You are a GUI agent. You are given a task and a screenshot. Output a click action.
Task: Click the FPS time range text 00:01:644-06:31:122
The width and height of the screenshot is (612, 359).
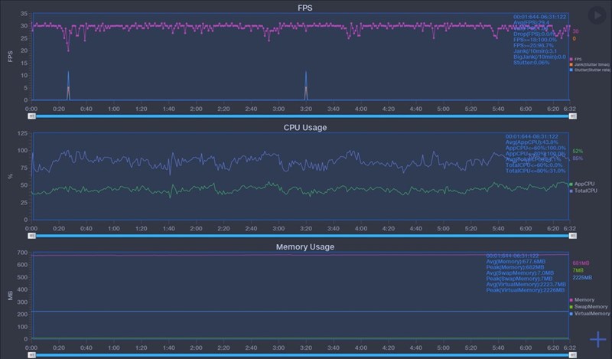coord(539,17)
